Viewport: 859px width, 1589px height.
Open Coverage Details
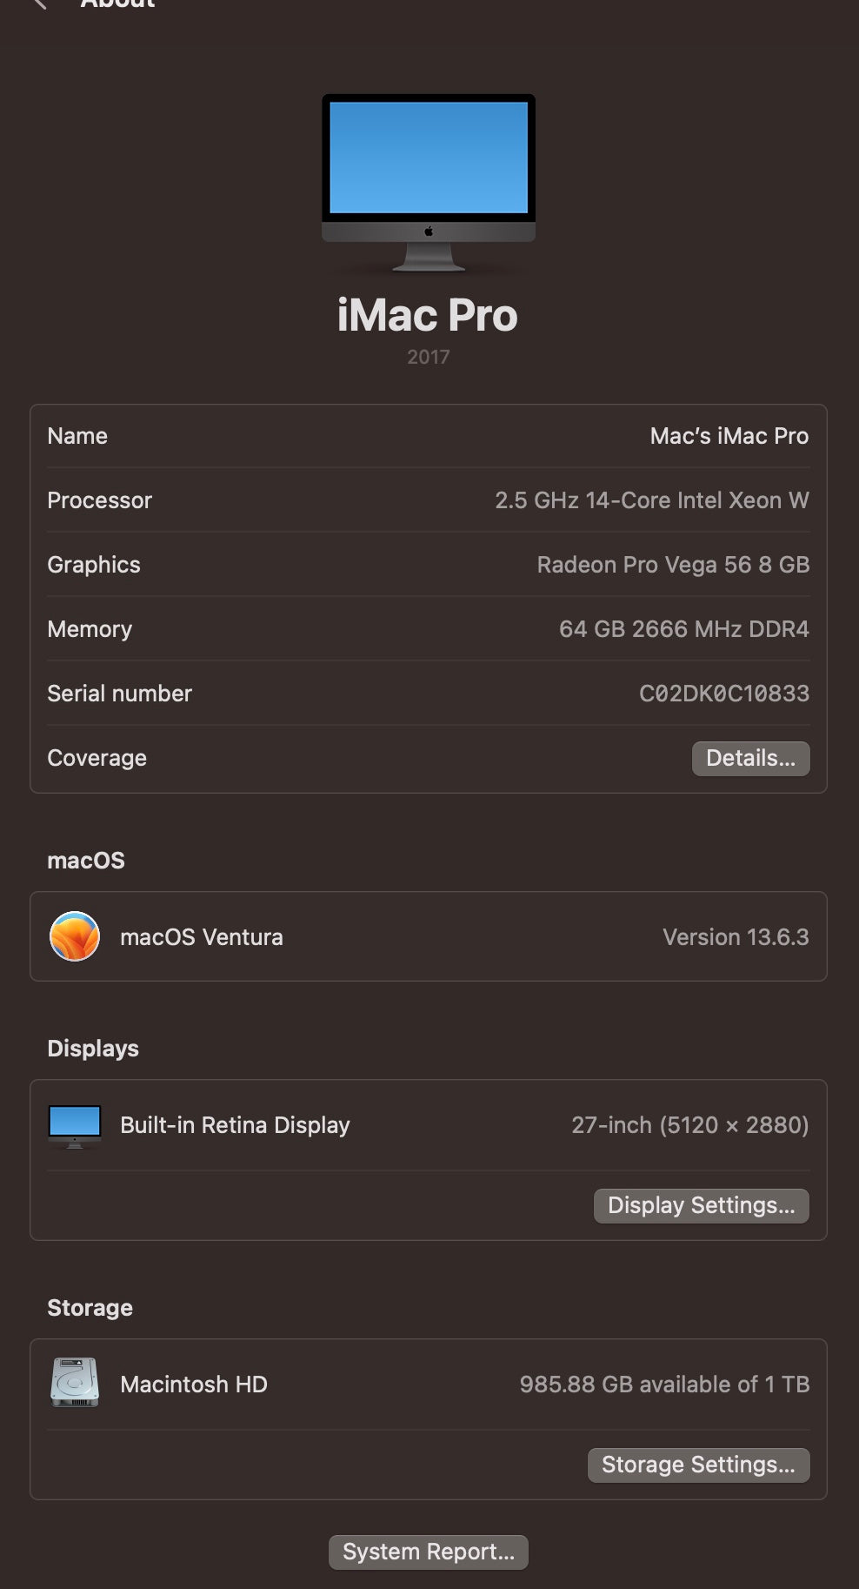(750, 758)
